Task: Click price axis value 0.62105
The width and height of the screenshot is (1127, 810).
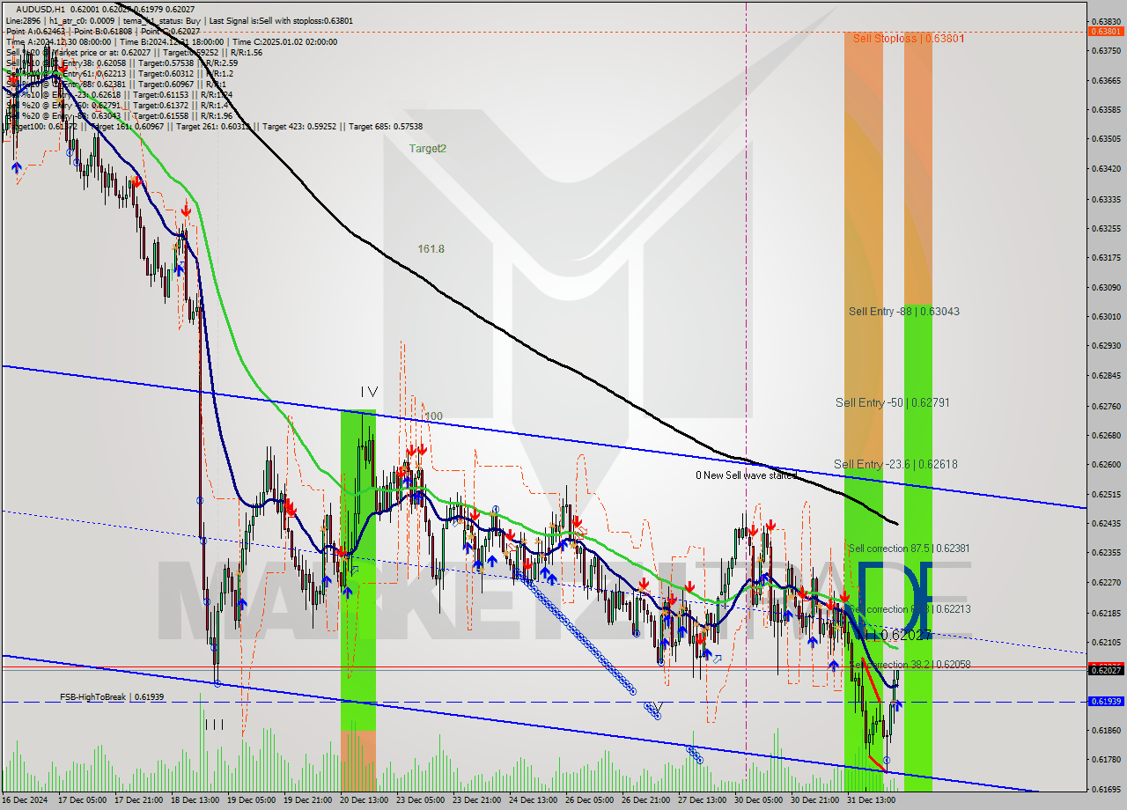Action: tap(1107, 642)
